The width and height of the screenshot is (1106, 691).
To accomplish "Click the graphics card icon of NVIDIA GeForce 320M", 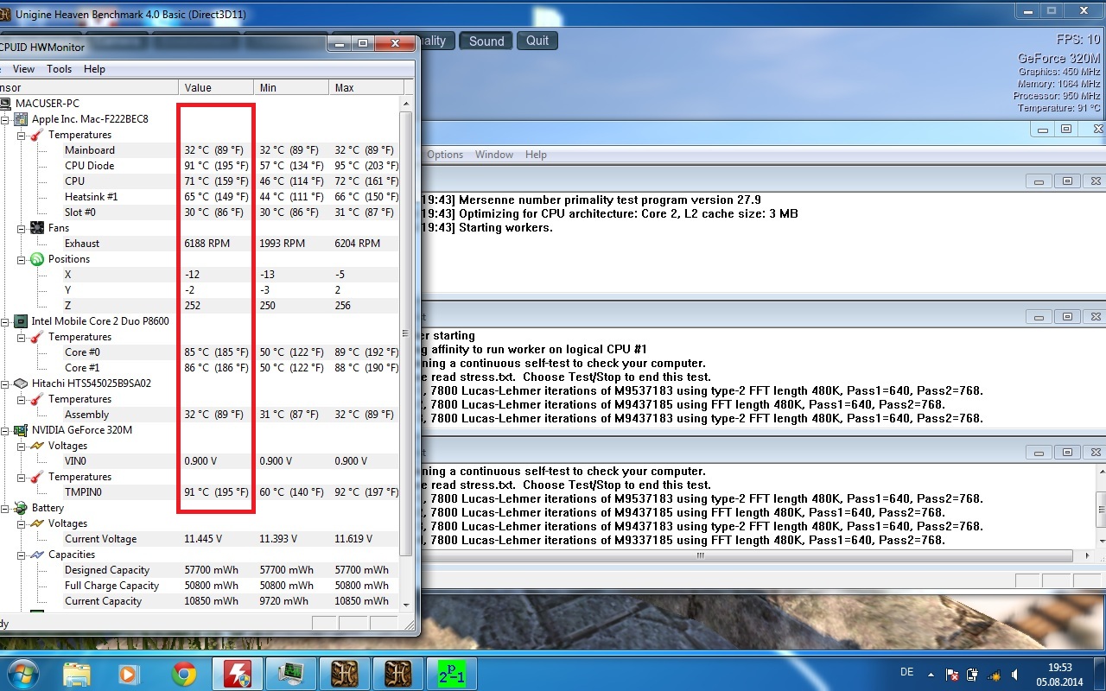I will click(21, 430).
